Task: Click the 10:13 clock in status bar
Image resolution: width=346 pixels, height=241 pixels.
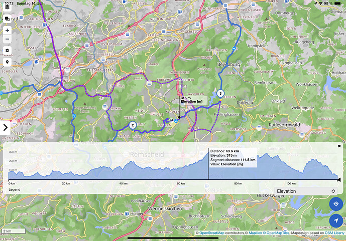Action: coord(9,4)
